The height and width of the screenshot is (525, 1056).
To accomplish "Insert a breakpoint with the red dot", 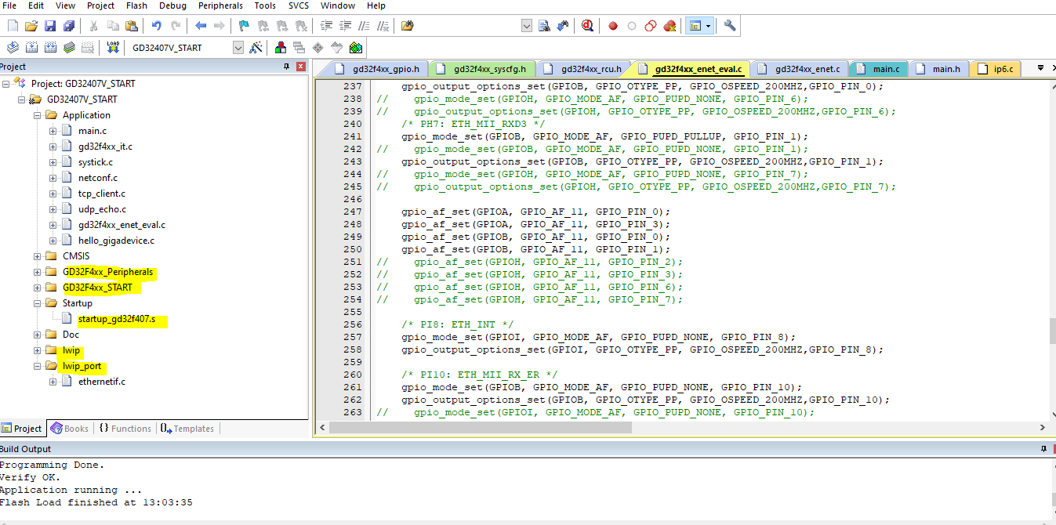I will click(613, 26).
